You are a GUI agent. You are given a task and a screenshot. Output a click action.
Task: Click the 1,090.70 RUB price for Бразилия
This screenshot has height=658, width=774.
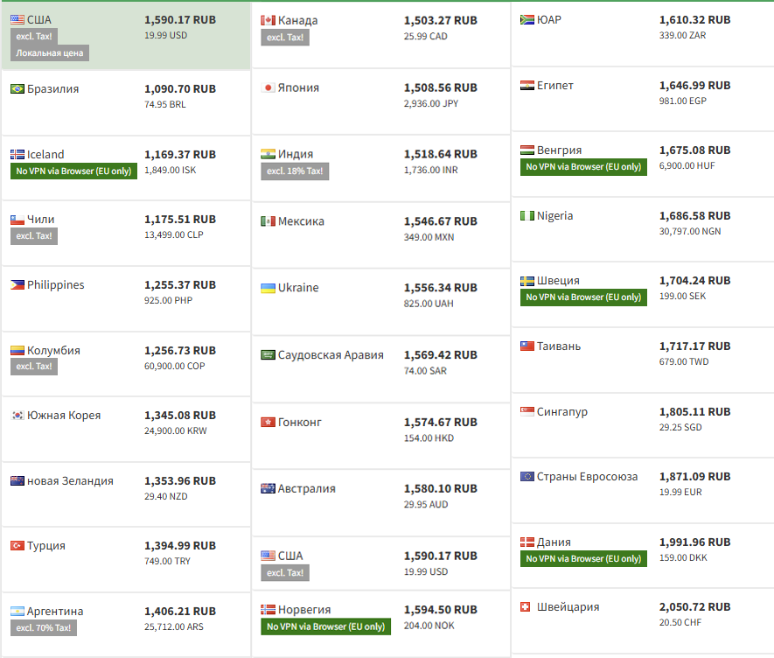coord(180,88)
